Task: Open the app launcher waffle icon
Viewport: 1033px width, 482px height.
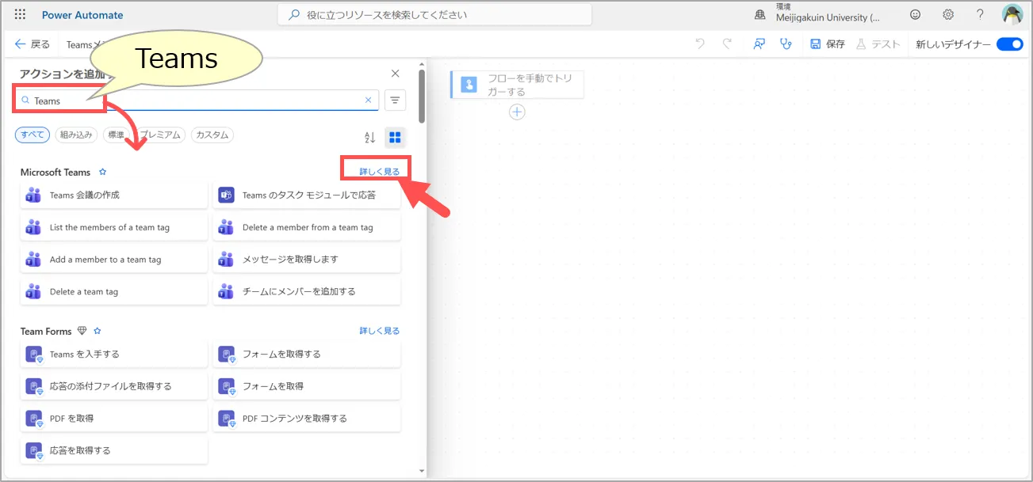Action: coord(20,14)
